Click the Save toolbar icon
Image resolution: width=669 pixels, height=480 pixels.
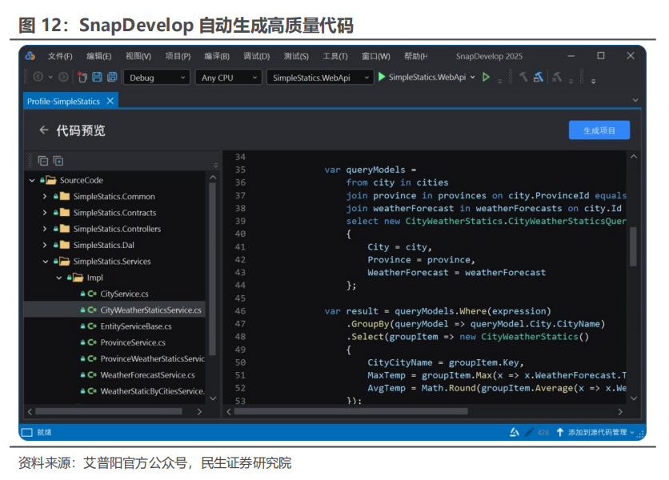tap(98, 77)
